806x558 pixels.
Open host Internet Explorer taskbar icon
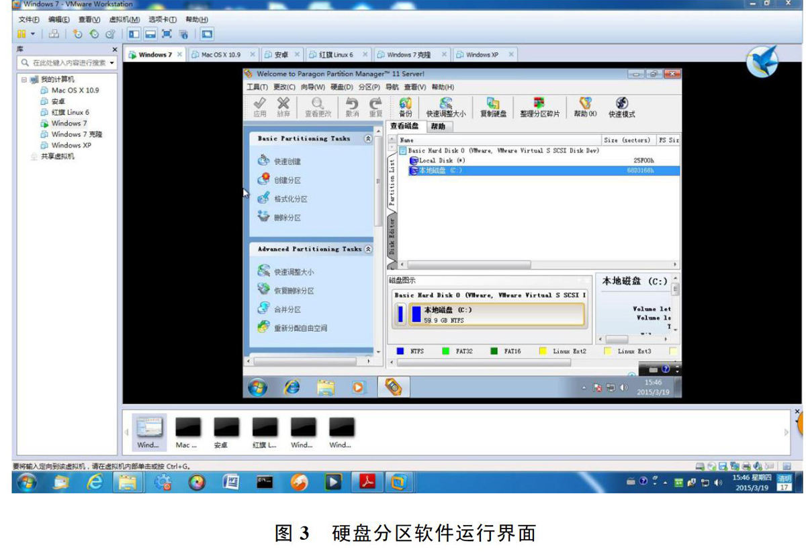pos(95,481)
